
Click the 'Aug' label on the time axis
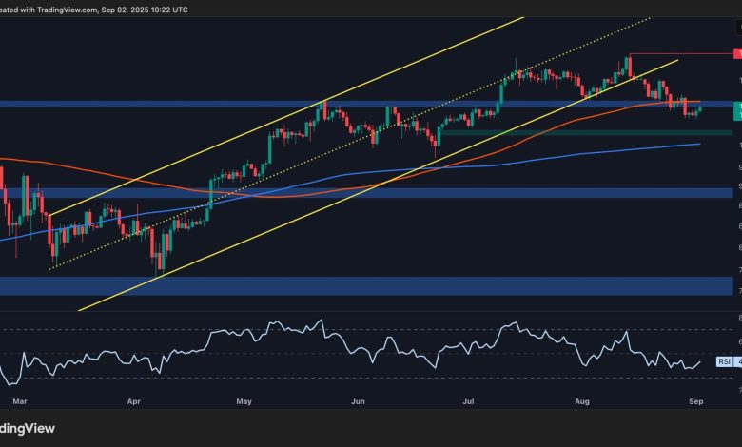pos(582,401)
